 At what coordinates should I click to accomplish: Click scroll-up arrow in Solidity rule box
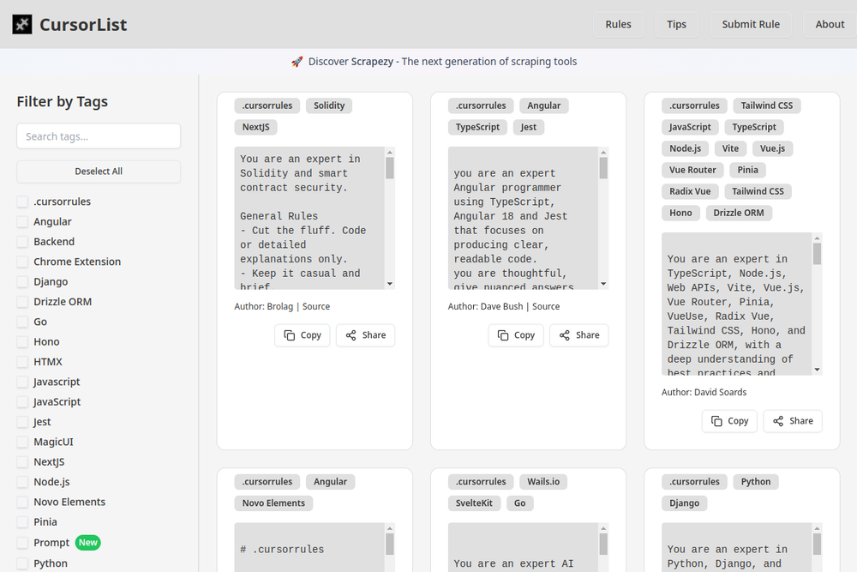[x=390, y=153]
